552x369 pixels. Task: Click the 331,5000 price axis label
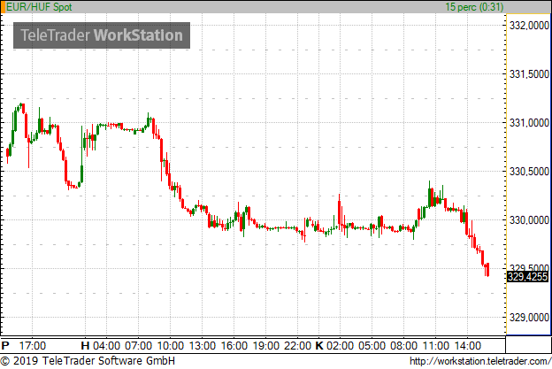(x=529, y=74)
